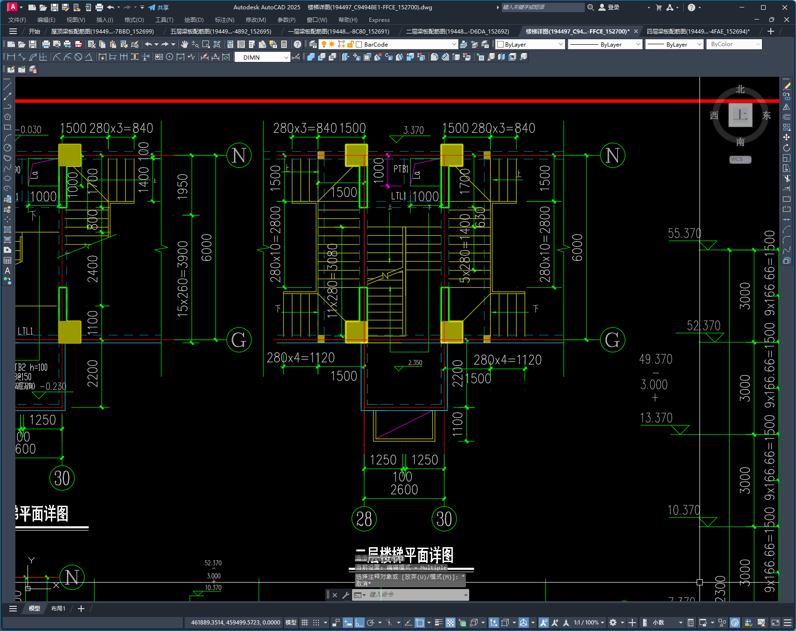Toggle snap mode dotted grid in status bar
The height and width of the screenshot is (631, 796).
(x=316, y=623)
